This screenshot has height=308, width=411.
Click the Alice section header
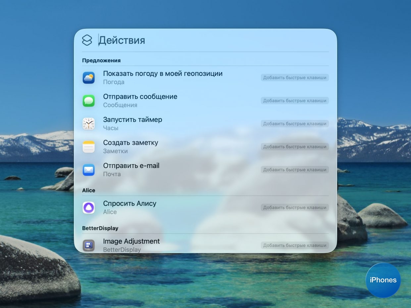pyautogui.click(x=88, y=190)
